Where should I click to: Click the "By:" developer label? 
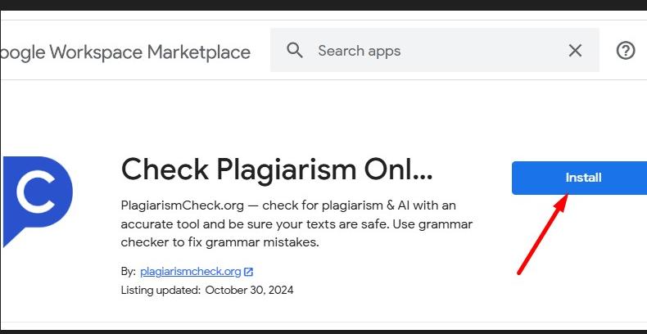[128, 272]
